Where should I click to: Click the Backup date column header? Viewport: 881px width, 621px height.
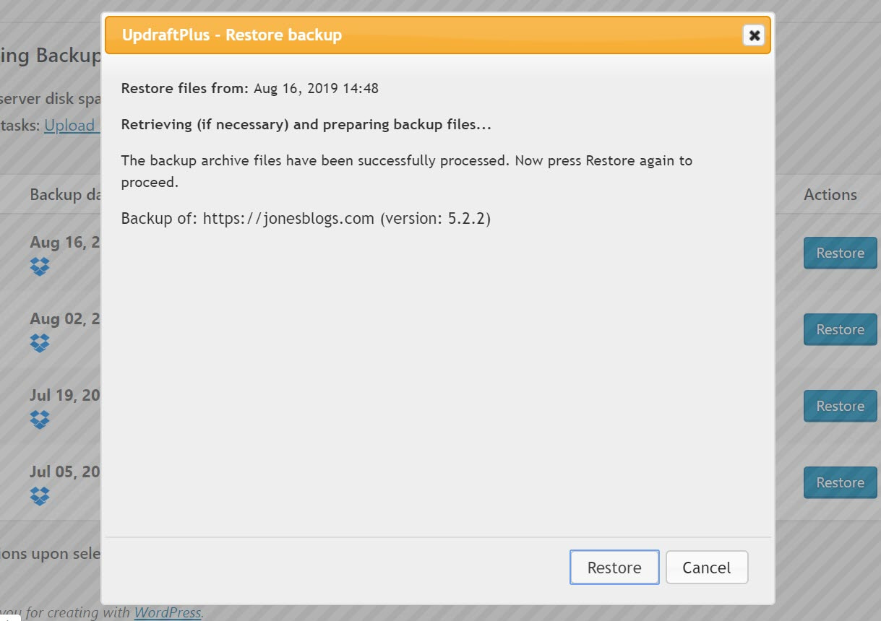[64, 194]
